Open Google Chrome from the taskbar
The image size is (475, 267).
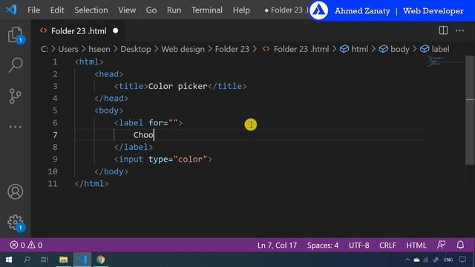(101, 260)
